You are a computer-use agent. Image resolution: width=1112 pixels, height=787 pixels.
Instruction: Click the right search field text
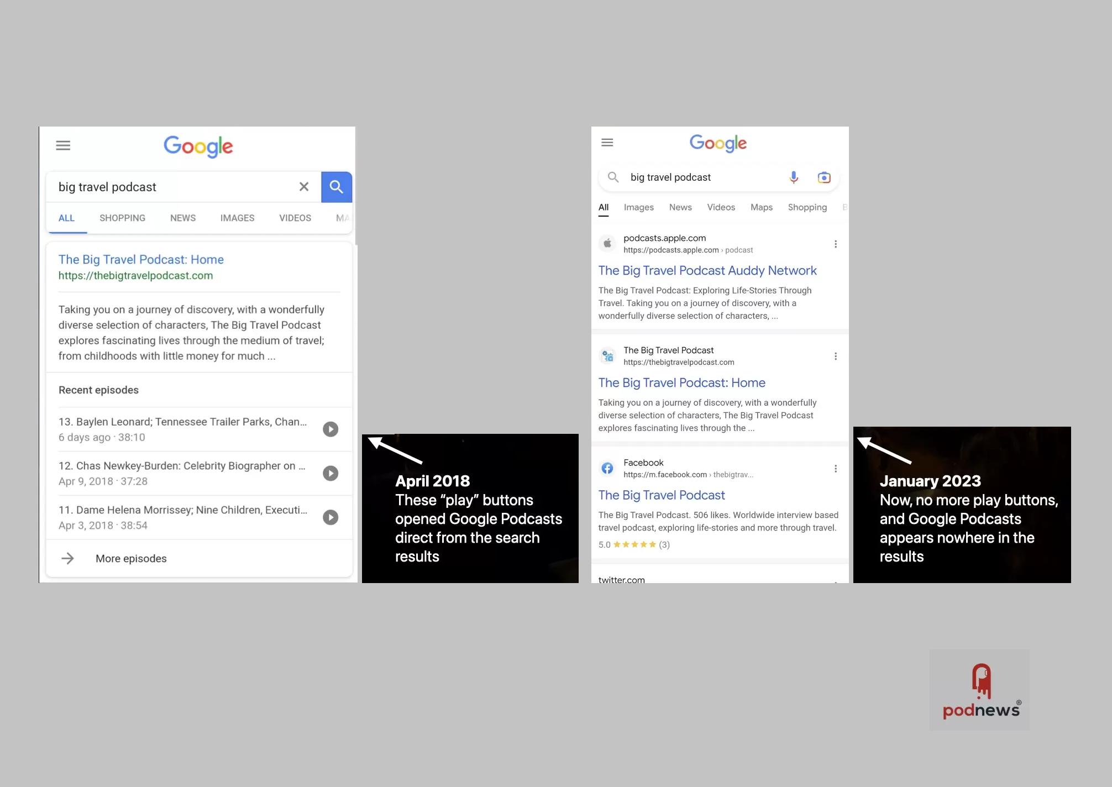click(x=670, y=177)
